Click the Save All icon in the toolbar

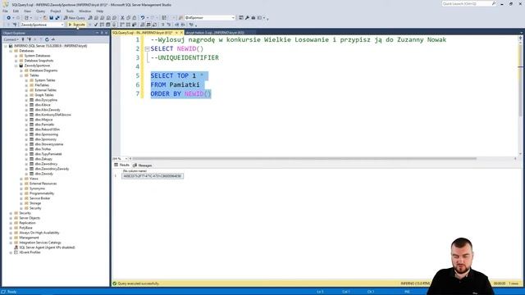point(57,18)
